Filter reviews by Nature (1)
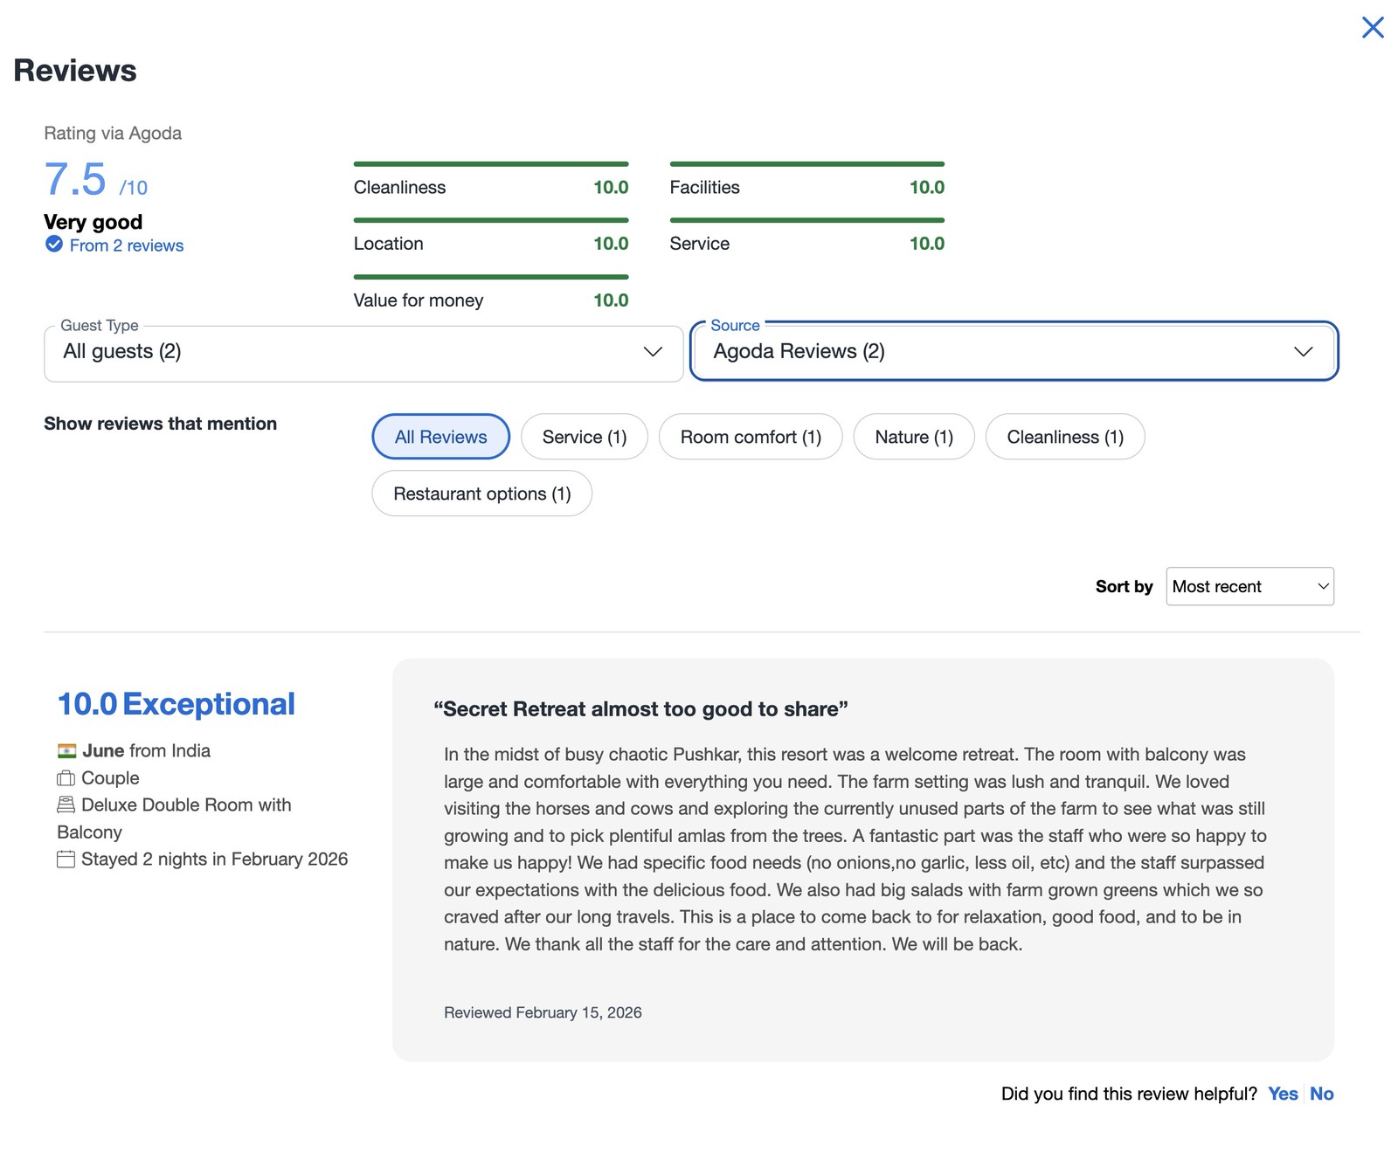This screenshot has height=1167, width=1398. coord(914,437)
